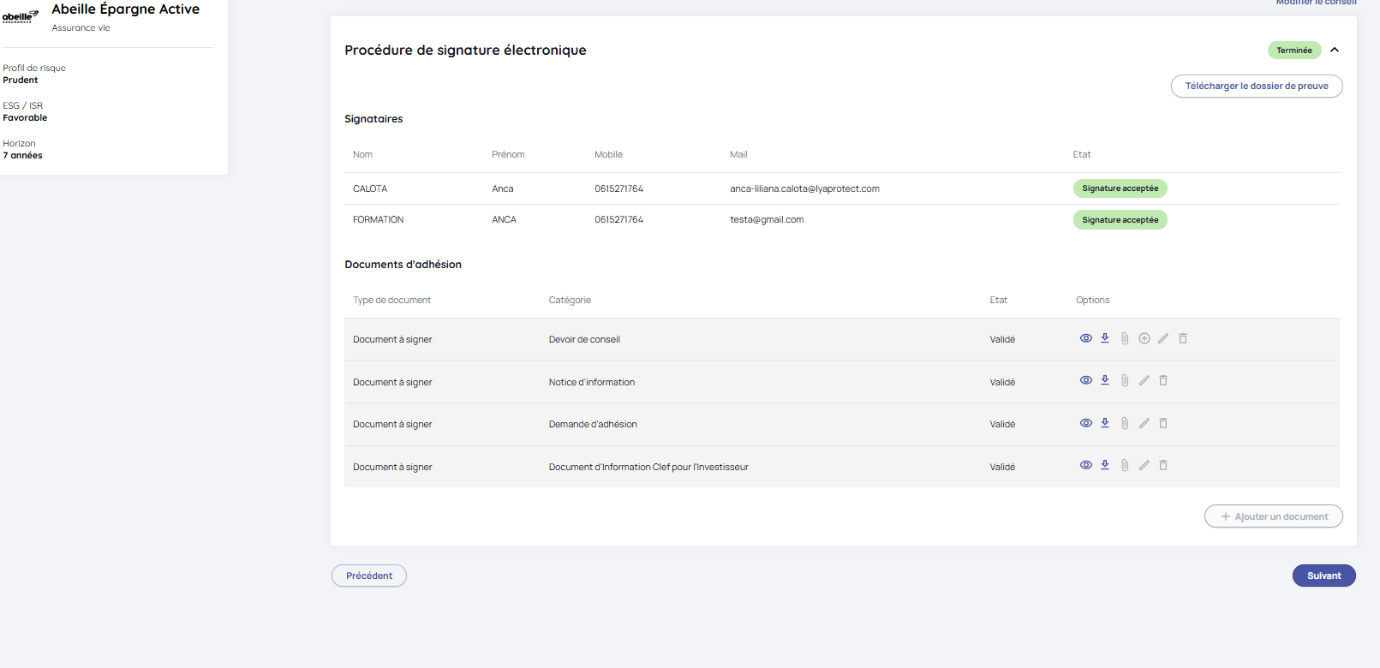This screenshot has height=668, width=1380.
Task: View the Notice d'information document via eye icon
Action: coord(1085,380)
